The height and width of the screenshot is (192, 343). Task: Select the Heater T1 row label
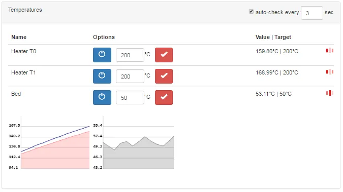pos(23,72)
